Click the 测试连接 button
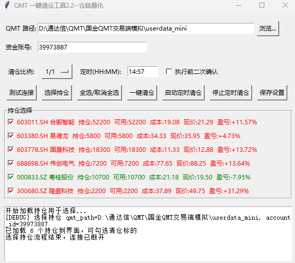295x263 pixels. click(21, 93)
